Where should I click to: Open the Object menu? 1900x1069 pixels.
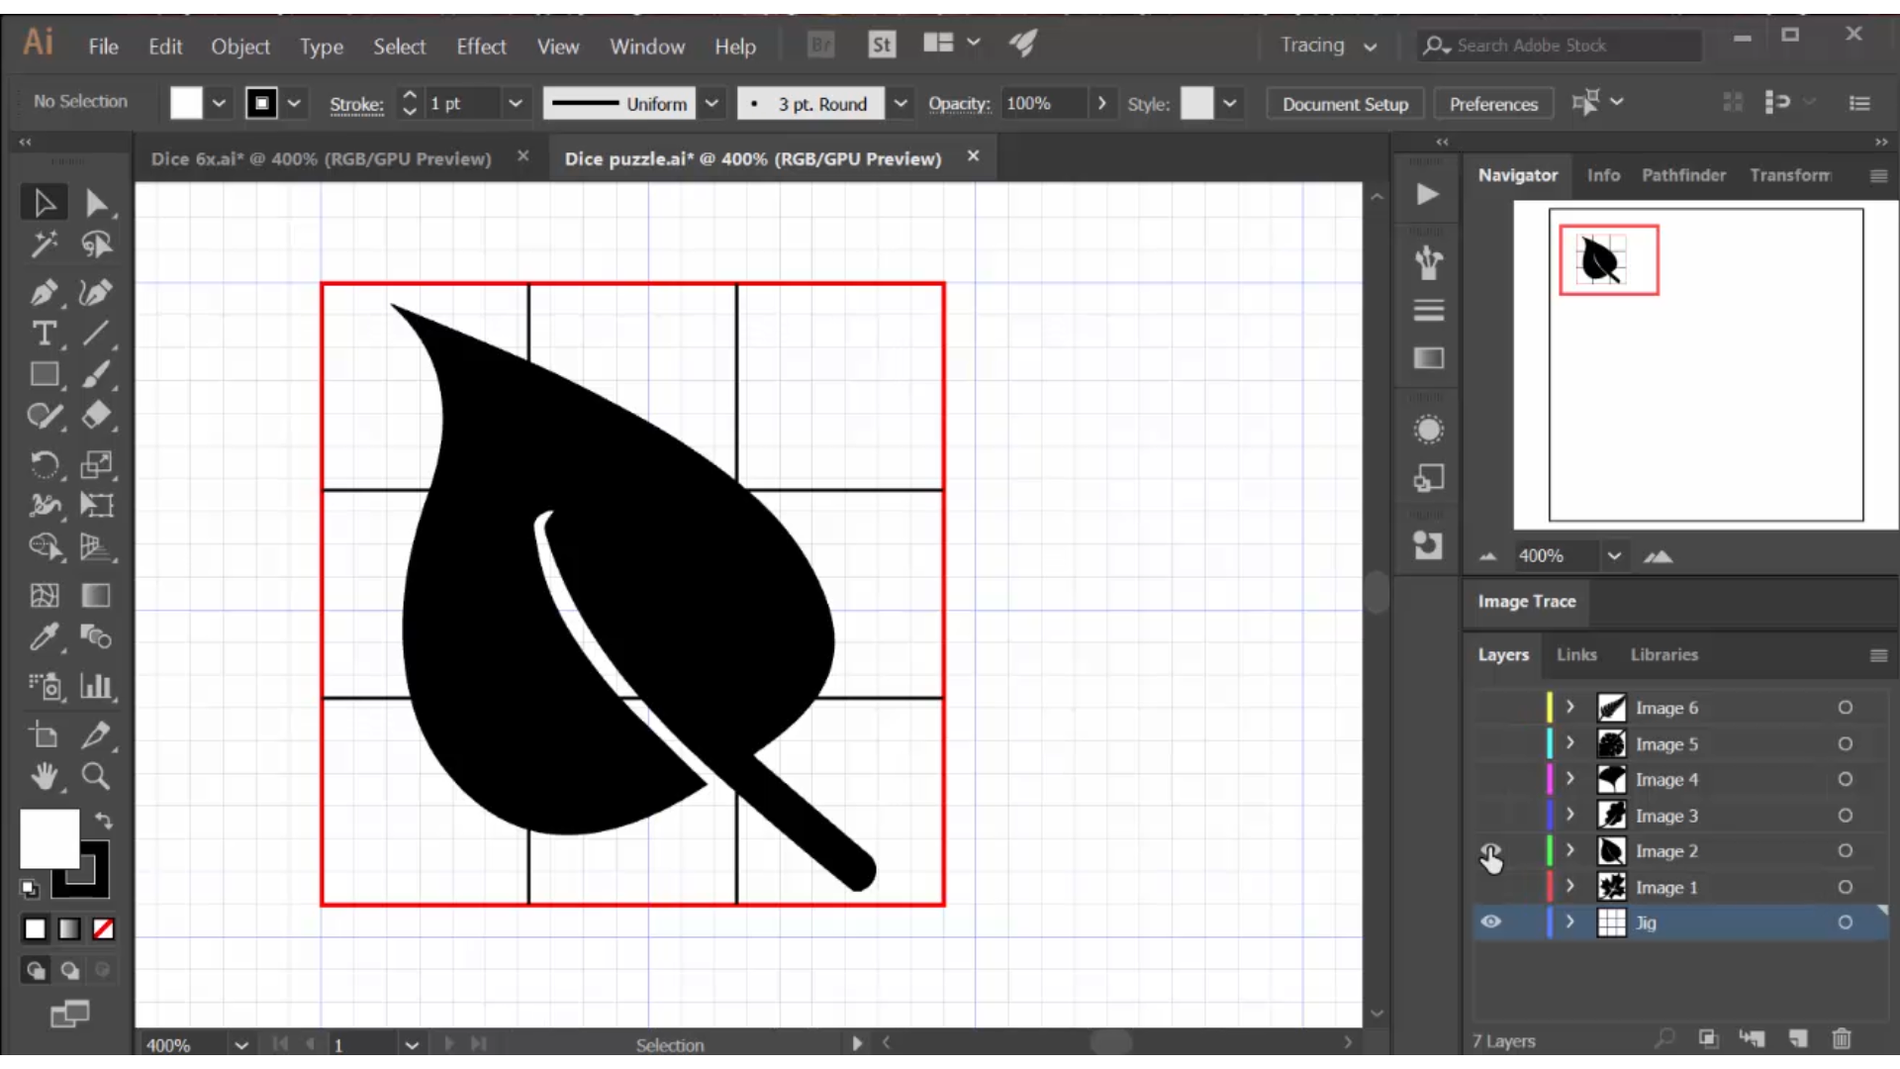coord(239,46)
